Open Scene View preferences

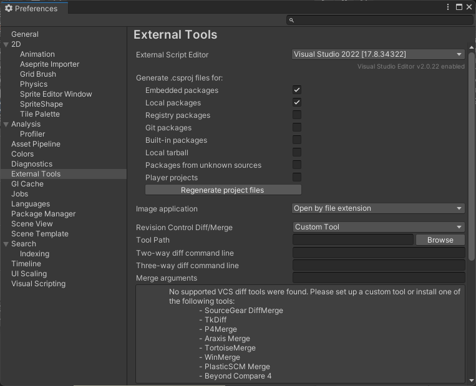tap(32, 224)
